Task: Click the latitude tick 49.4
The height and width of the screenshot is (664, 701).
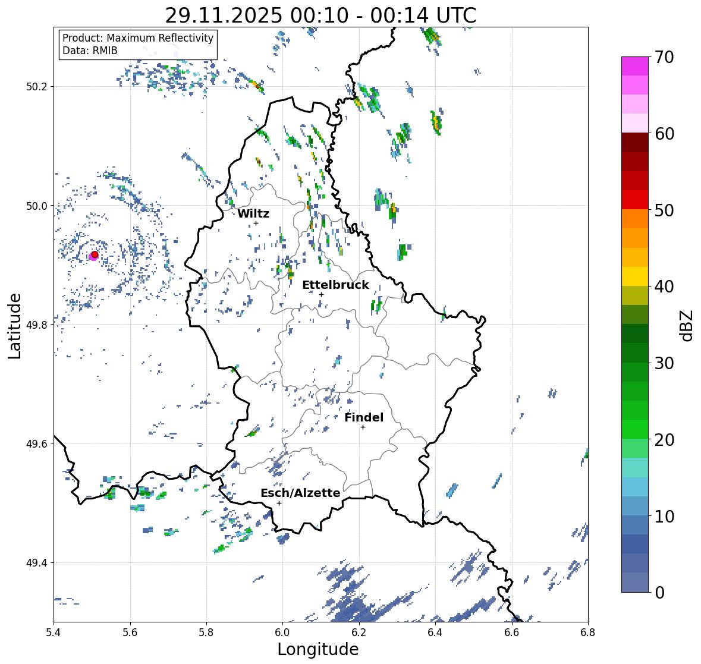Action: click(37, 563)
